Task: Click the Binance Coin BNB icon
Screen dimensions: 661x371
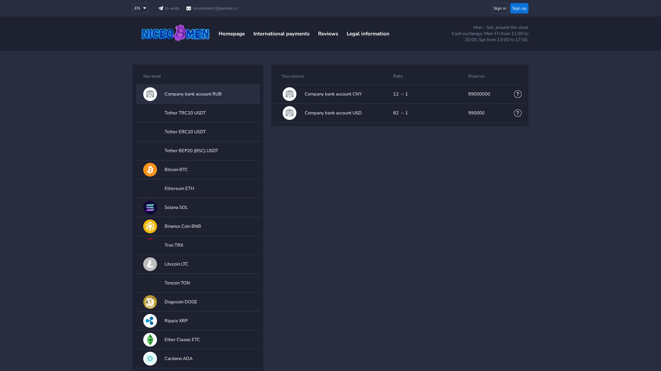Action: tap(150, 226)
